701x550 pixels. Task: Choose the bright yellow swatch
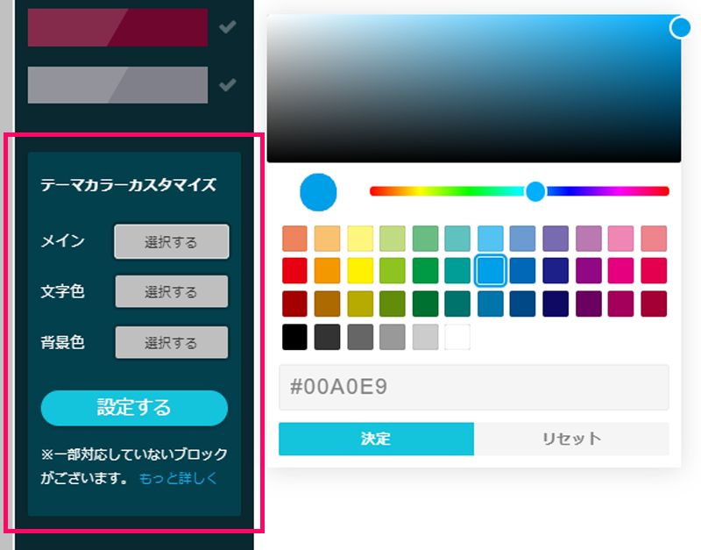(360, 270)
